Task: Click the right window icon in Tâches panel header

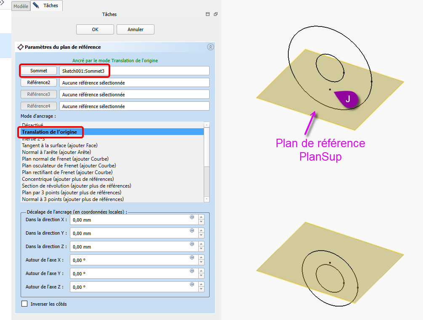Action: (x=215, y=14)
